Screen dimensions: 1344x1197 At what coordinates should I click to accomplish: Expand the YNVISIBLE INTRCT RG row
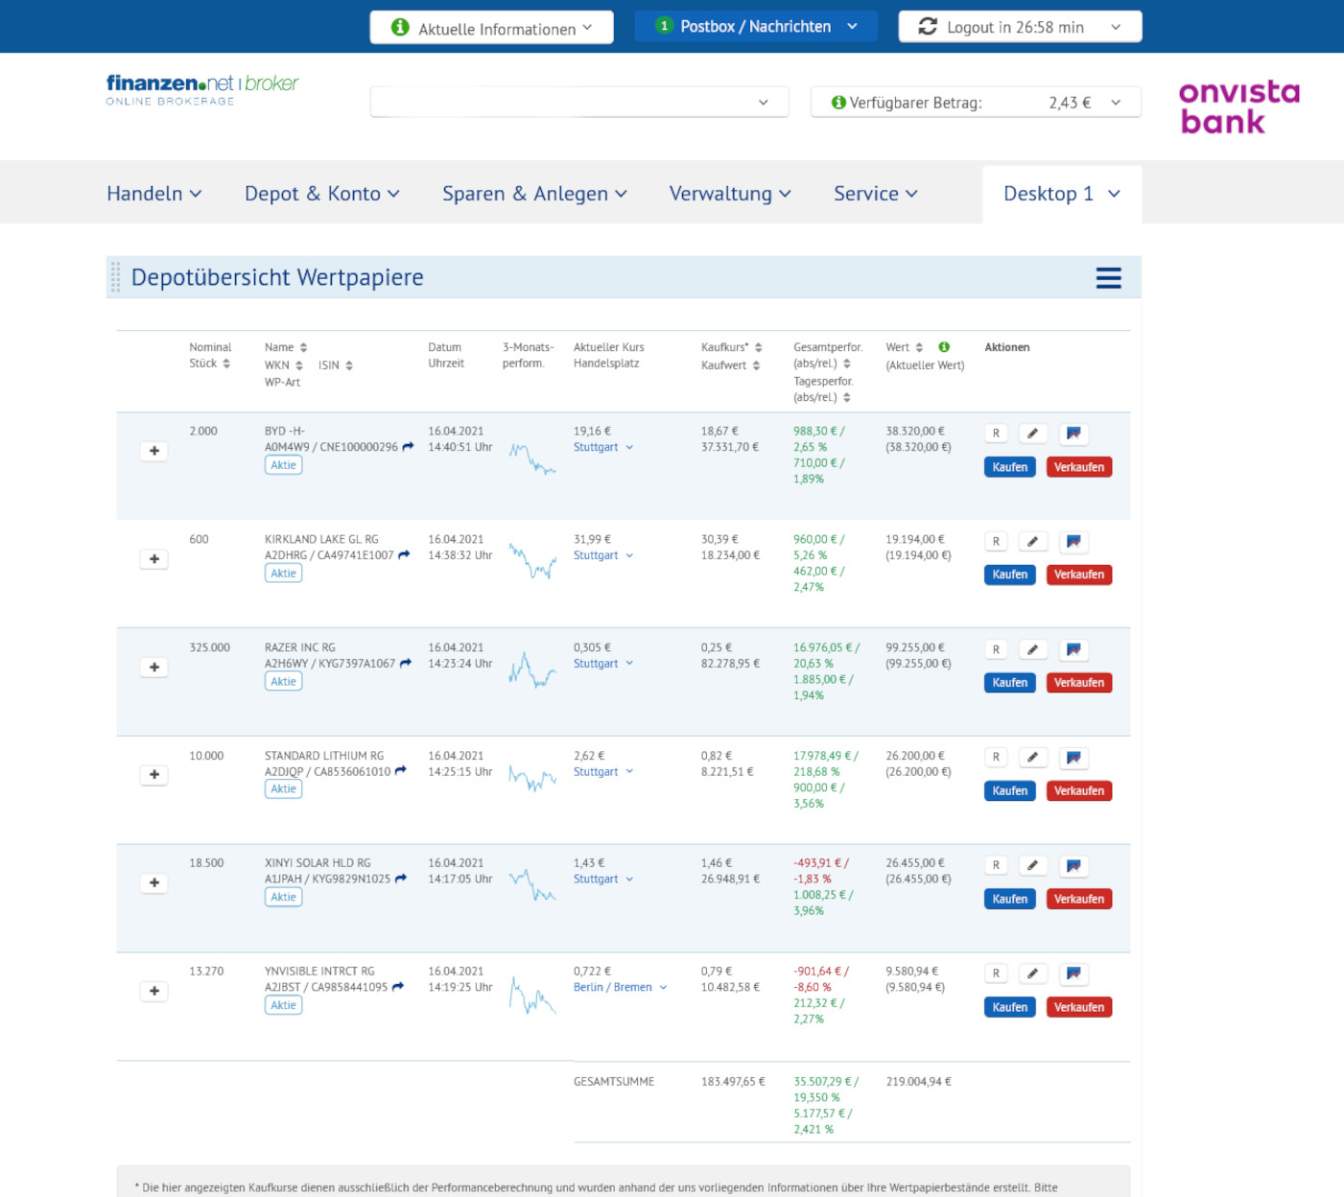(x=154, y=991)
